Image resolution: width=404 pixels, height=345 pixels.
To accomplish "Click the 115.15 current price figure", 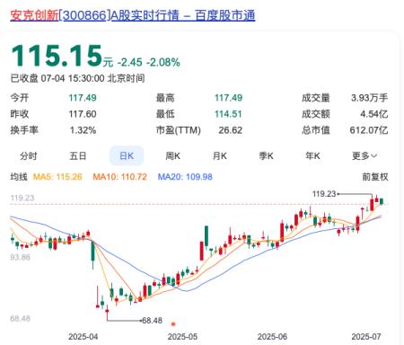I will tap(57, 56).
